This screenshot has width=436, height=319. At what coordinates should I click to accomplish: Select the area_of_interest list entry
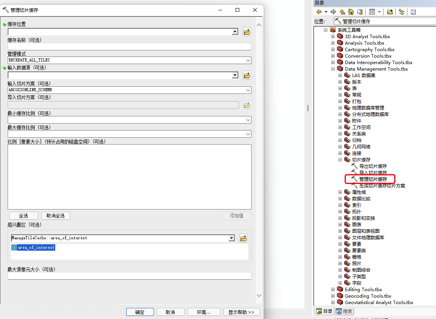[34, 248]
